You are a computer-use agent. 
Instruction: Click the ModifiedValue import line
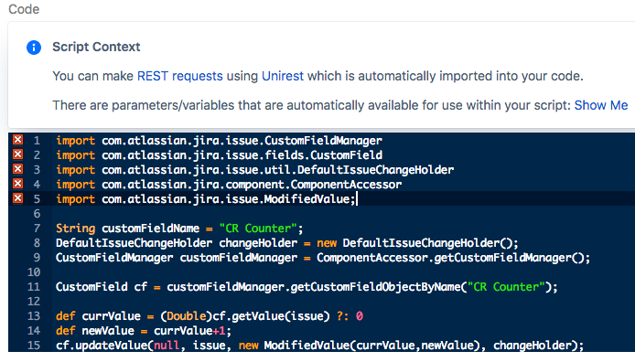pyautogui.click(x=206, y=199)
